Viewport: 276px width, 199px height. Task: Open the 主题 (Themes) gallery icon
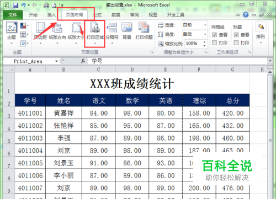12,28
